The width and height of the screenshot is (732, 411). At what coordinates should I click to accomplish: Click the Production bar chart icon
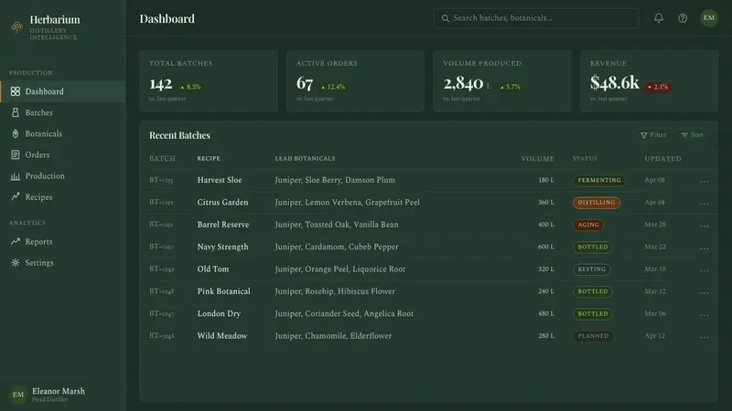[16, 176]
